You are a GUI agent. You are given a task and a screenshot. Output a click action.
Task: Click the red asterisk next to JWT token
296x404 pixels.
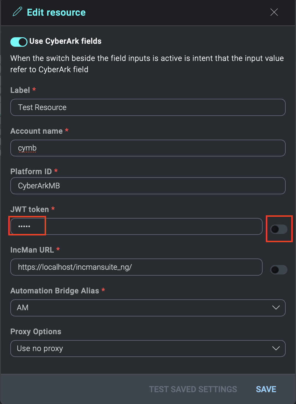coord(53,209)
